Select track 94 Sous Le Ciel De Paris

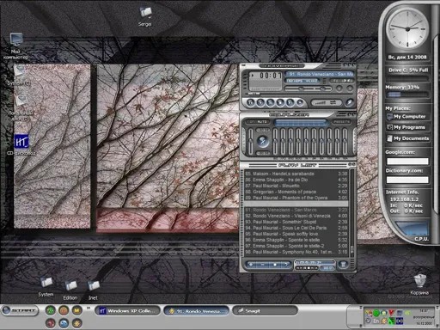click(x=296, y=228)
